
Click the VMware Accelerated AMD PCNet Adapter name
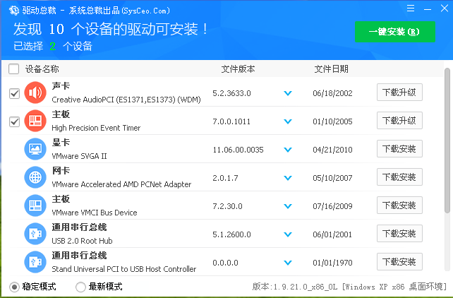(x=121, y=184)
